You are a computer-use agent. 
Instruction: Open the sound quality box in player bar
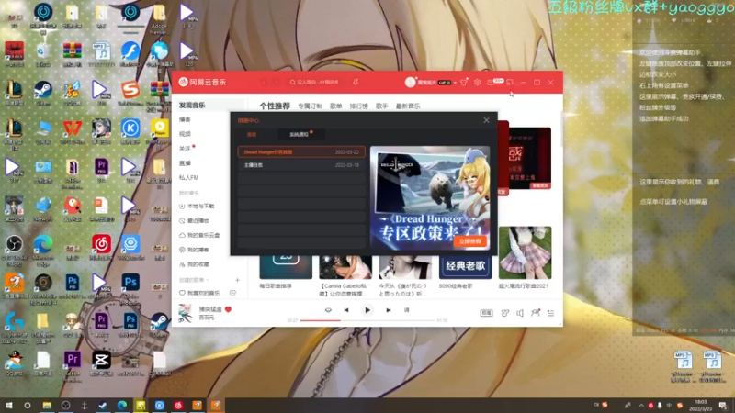pos(486,313)
